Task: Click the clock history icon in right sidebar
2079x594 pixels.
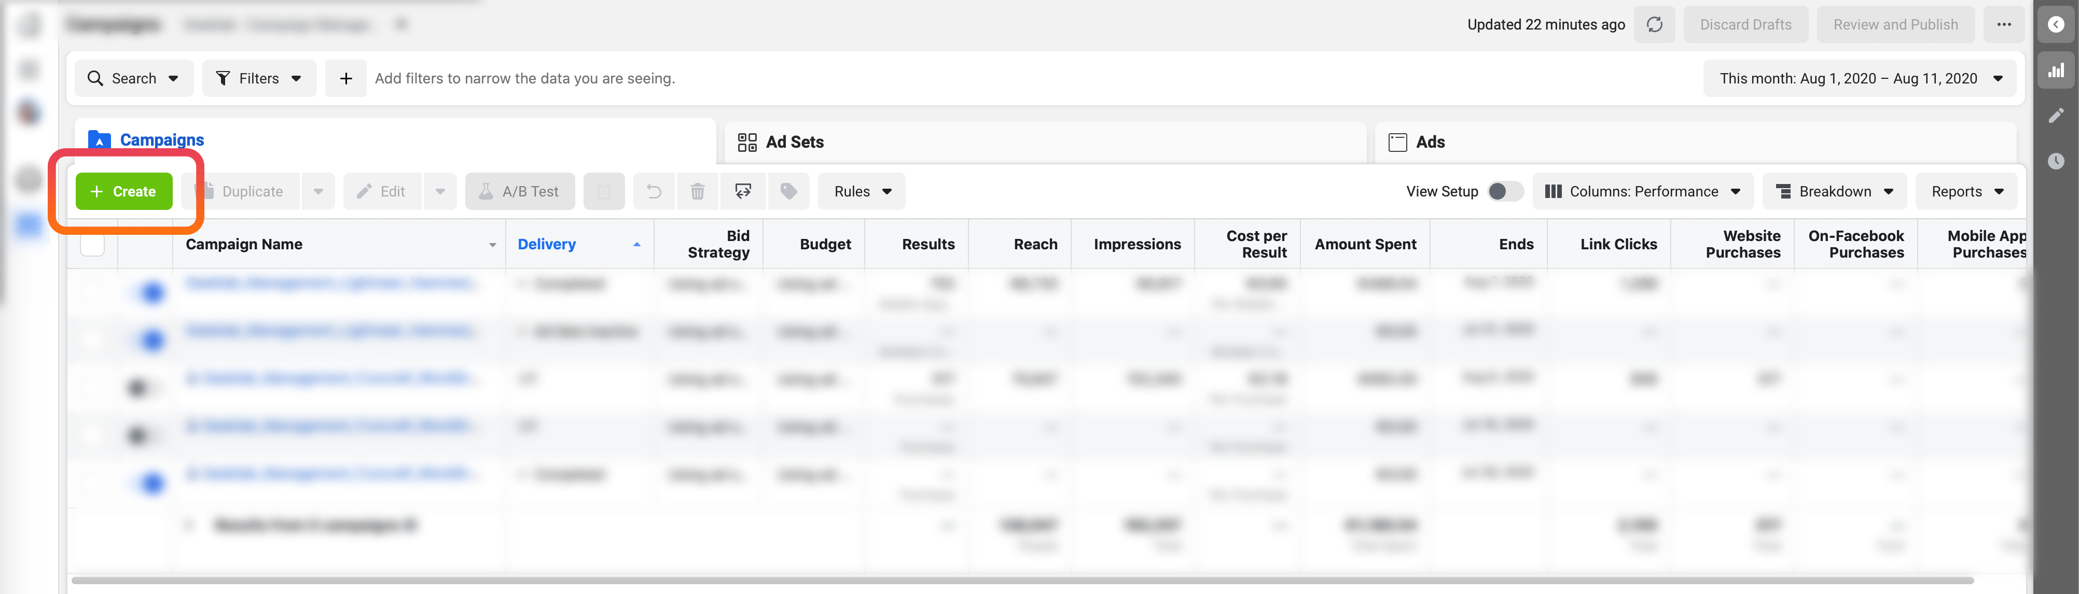Action: tap(2056, 161)
